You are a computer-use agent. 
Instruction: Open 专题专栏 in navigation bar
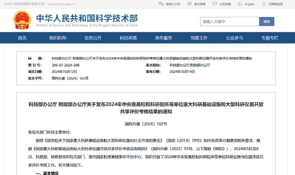(x=270, y=38)
